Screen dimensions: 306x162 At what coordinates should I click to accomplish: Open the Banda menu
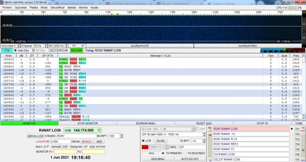(x=72, y=7)
